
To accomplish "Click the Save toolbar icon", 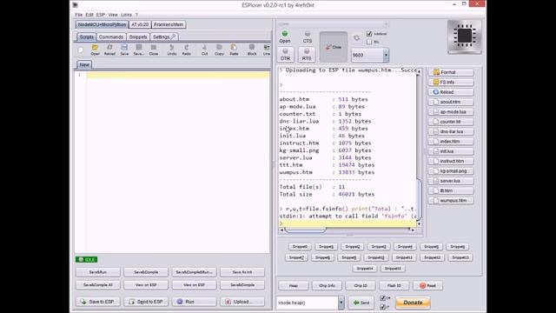I will click(124, 50).
